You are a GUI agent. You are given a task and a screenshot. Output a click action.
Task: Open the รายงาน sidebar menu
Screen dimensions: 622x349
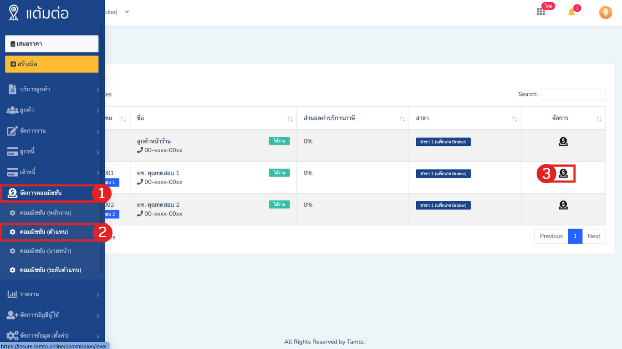[x=52, y=294]
